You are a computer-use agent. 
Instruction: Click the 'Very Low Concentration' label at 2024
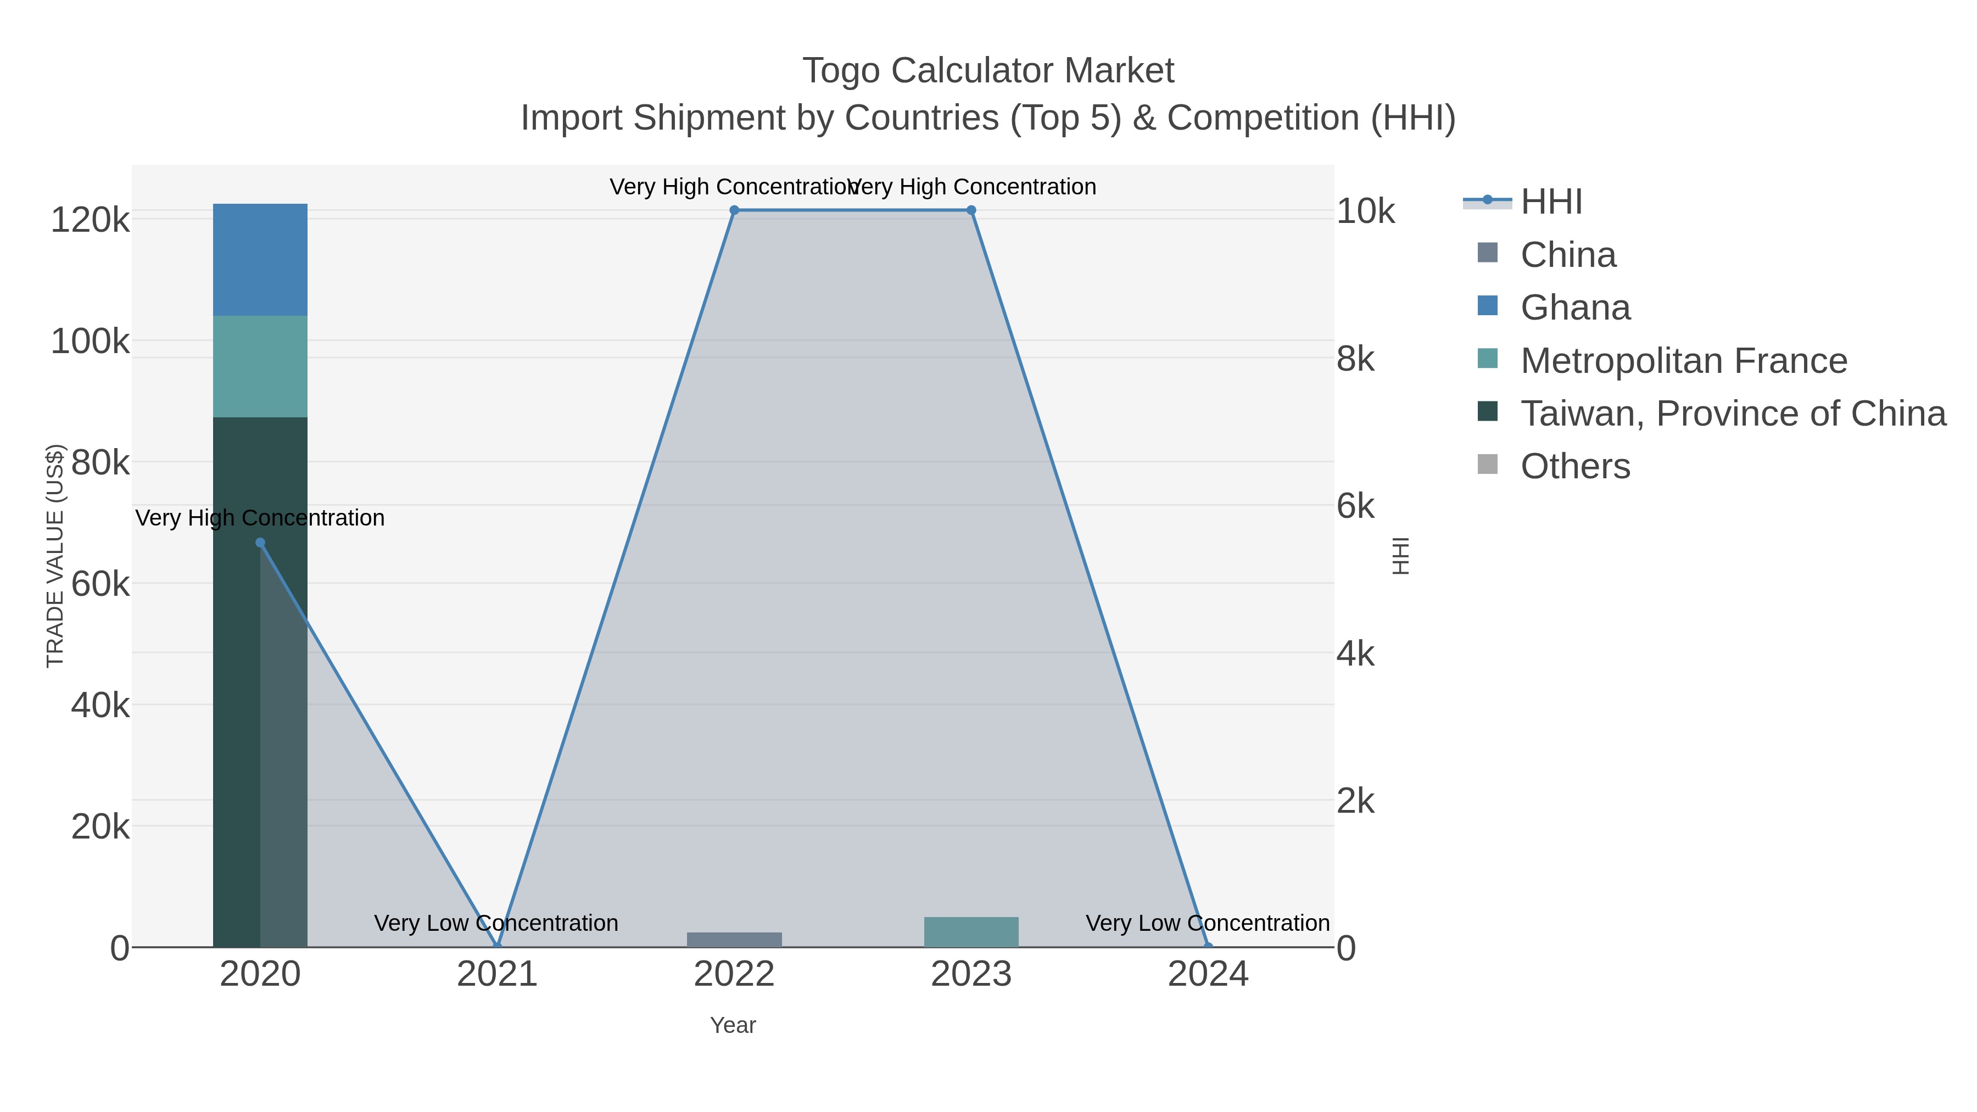(1208, 923)
